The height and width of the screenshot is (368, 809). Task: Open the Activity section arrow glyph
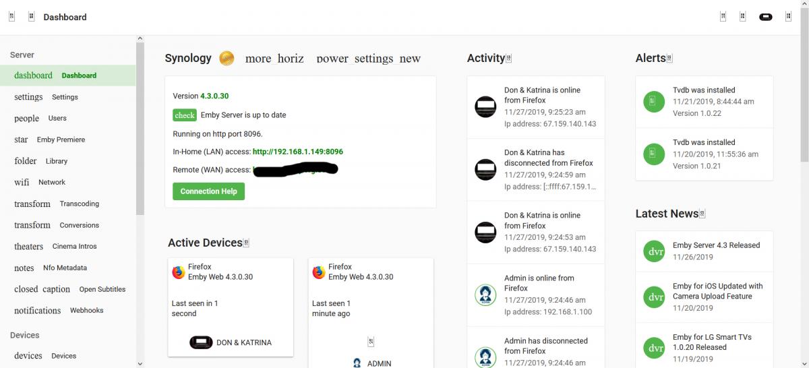click(509, 59)
